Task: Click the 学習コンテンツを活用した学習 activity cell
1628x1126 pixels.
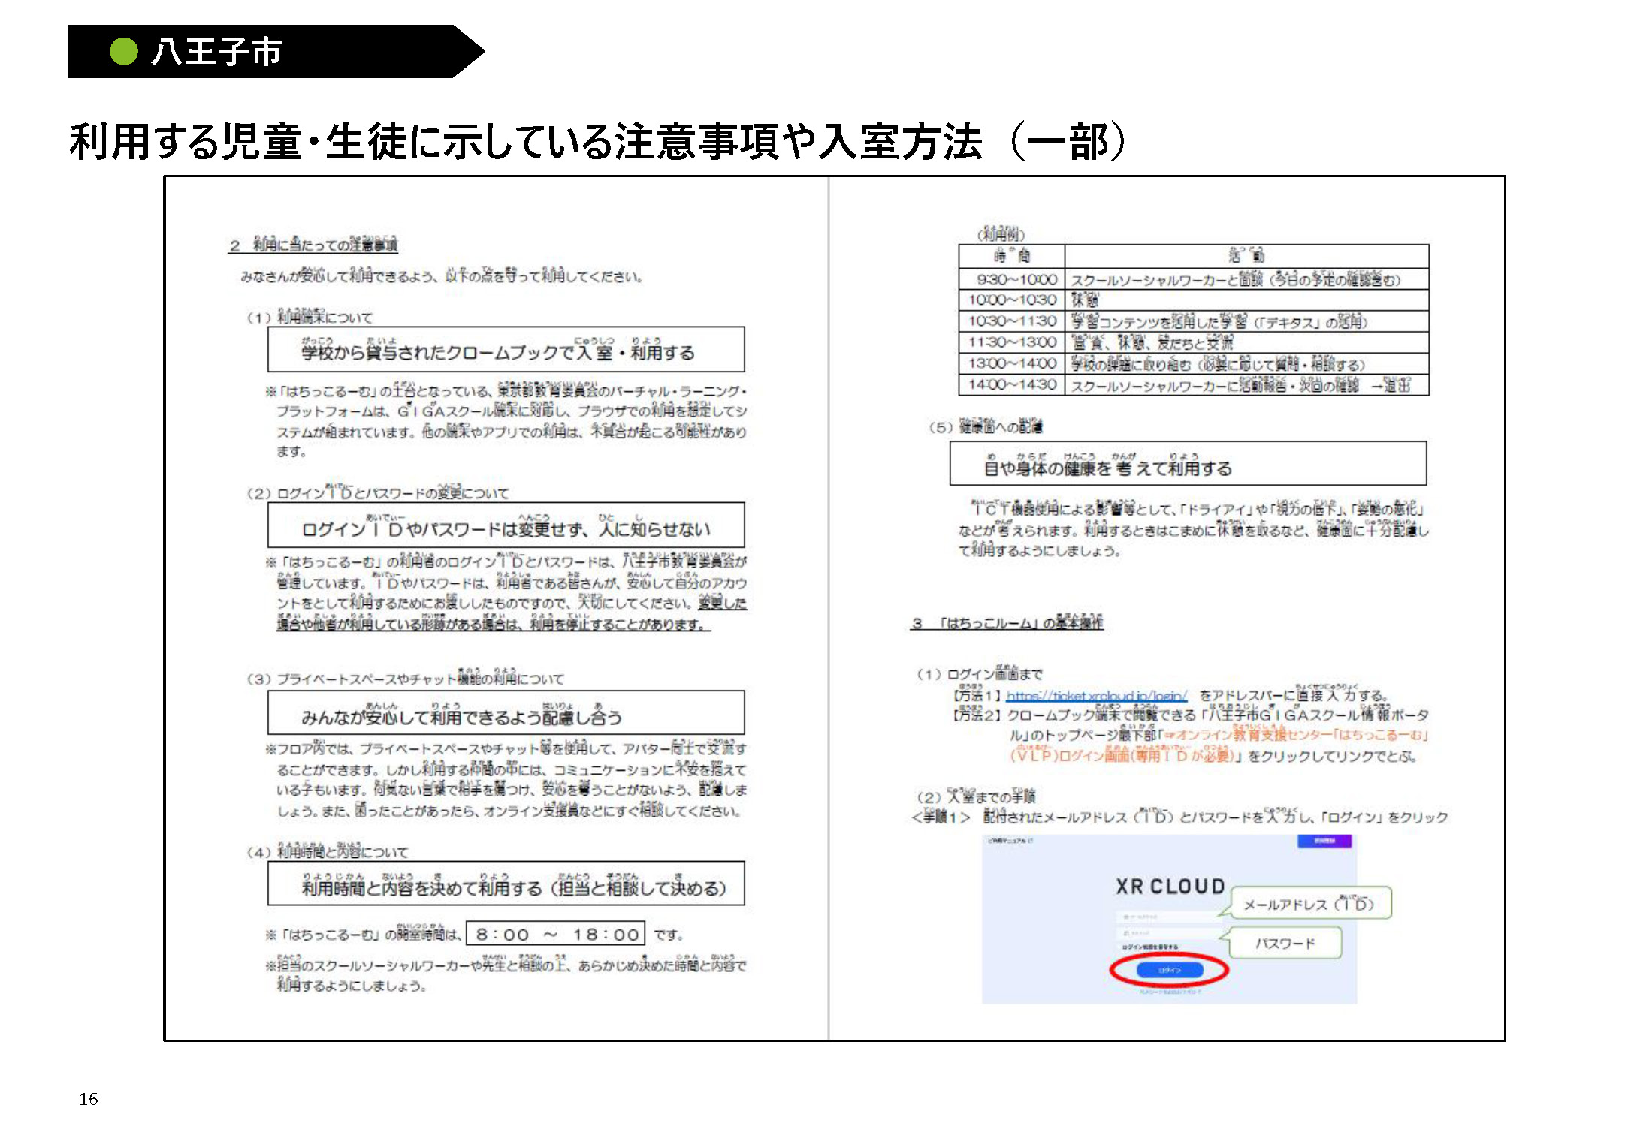Action: click(1246, 321)
